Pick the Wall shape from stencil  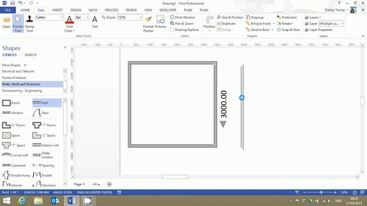tap(47, 103)
